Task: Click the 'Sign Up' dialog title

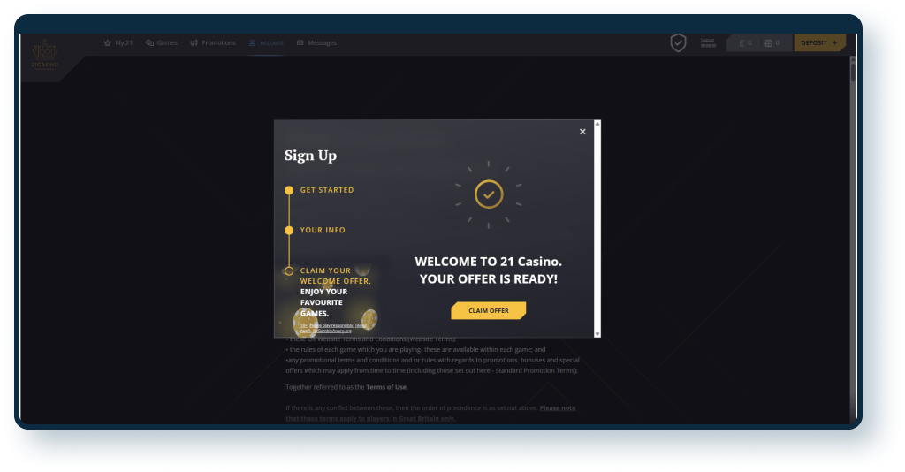Action: pos(310,156)
